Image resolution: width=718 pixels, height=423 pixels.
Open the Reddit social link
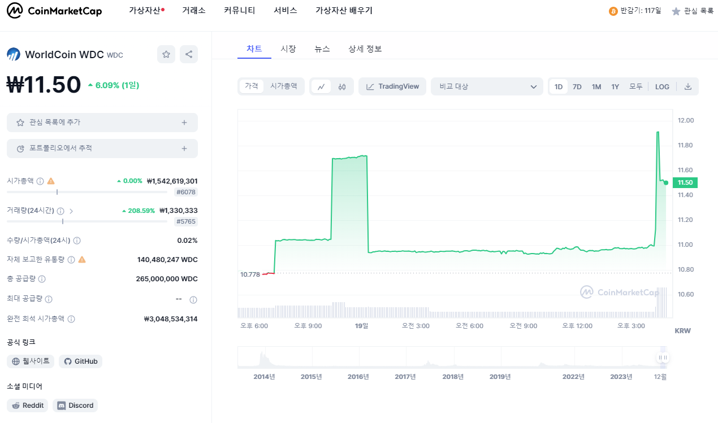tap(28, 405)
